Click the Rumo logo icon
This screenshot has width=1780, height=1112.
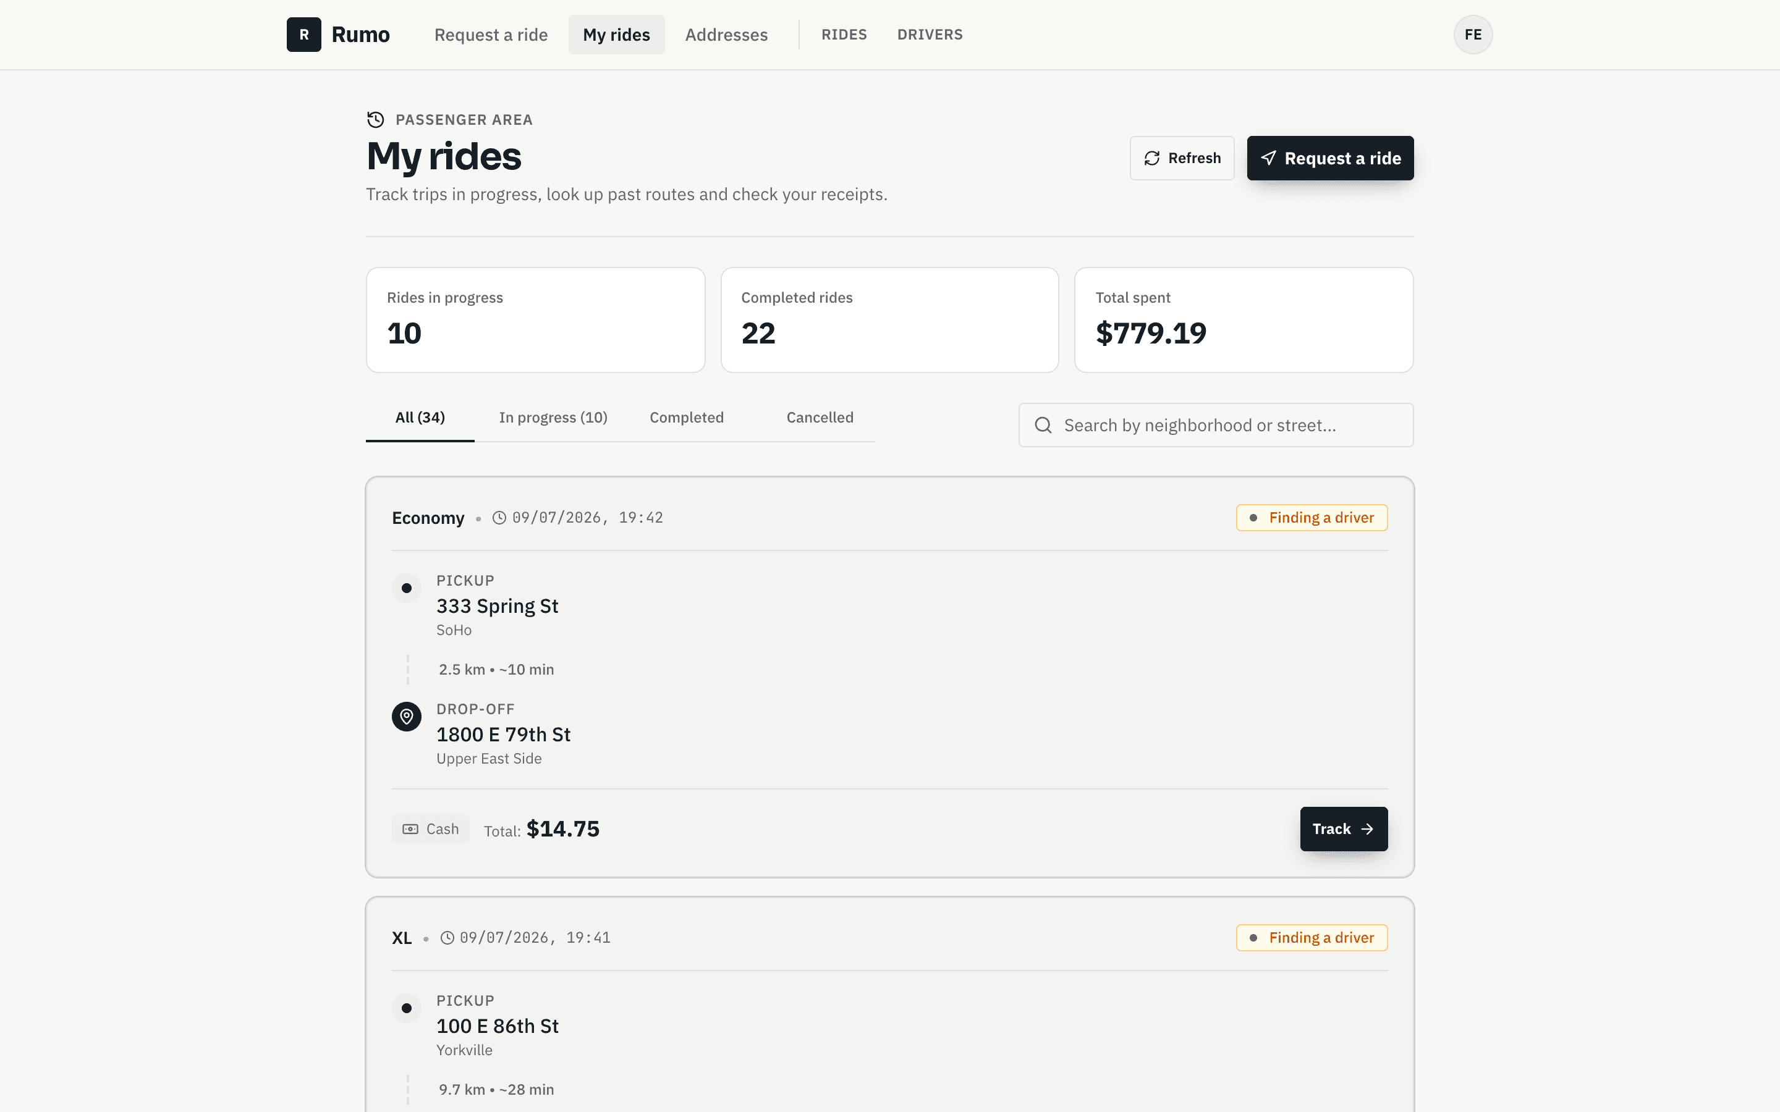(x=304, y=35)
